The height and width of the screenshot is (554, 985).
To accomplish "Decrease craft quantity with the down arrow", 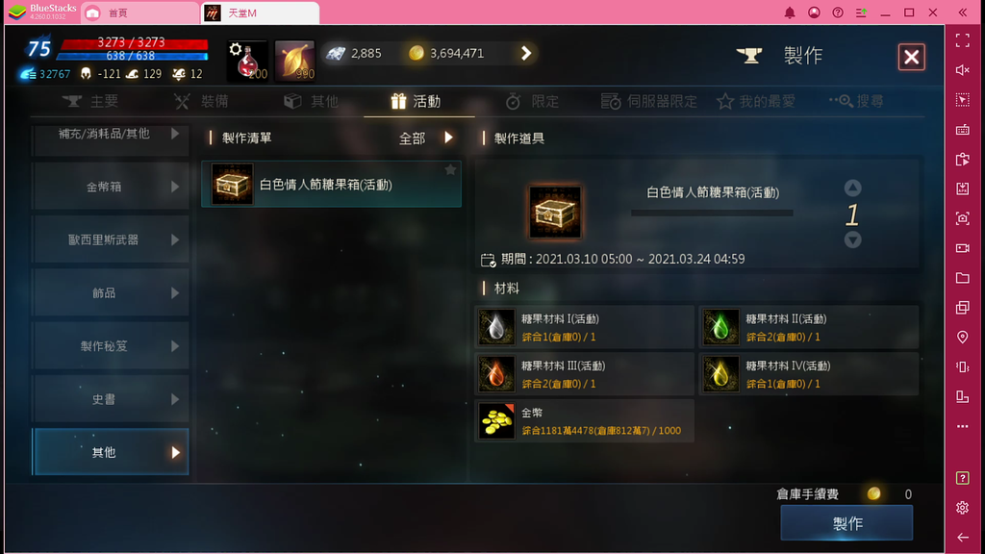I will coord(852,239).
